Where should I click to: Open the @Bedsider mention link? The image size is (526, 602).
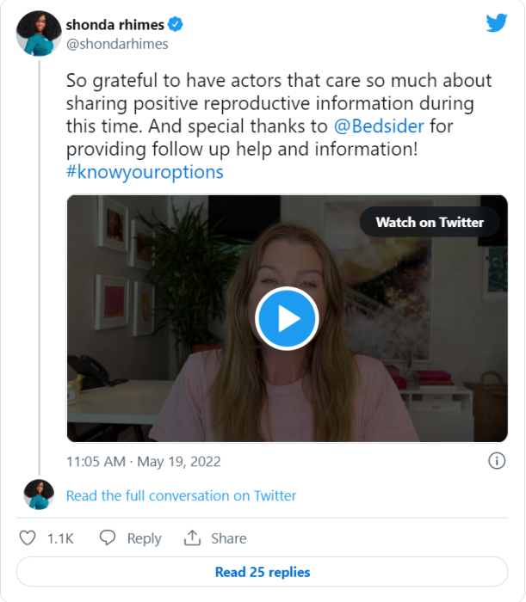pos(379,126)
